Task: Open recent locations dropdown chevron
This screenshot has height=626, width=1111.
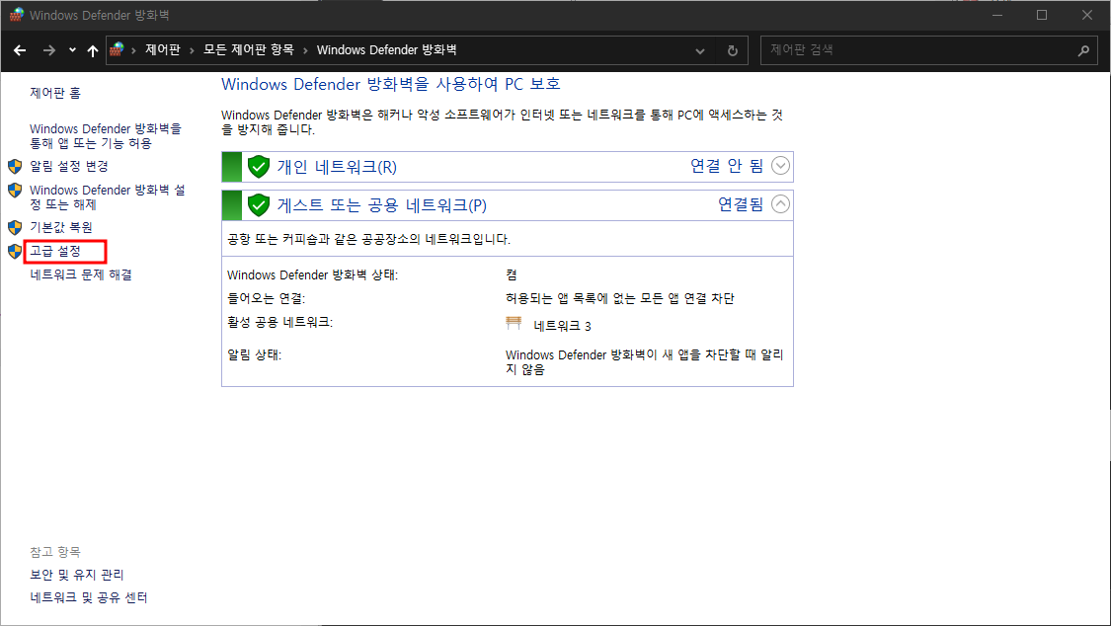Action: click(72, 50)
